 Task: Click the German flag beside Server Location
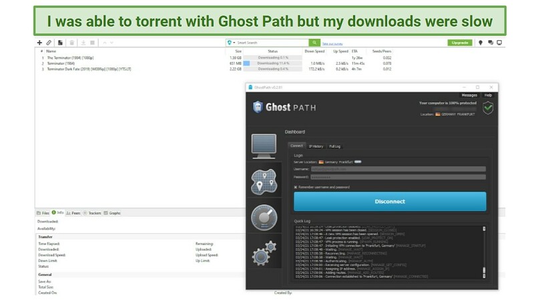(x=321, y=162)
